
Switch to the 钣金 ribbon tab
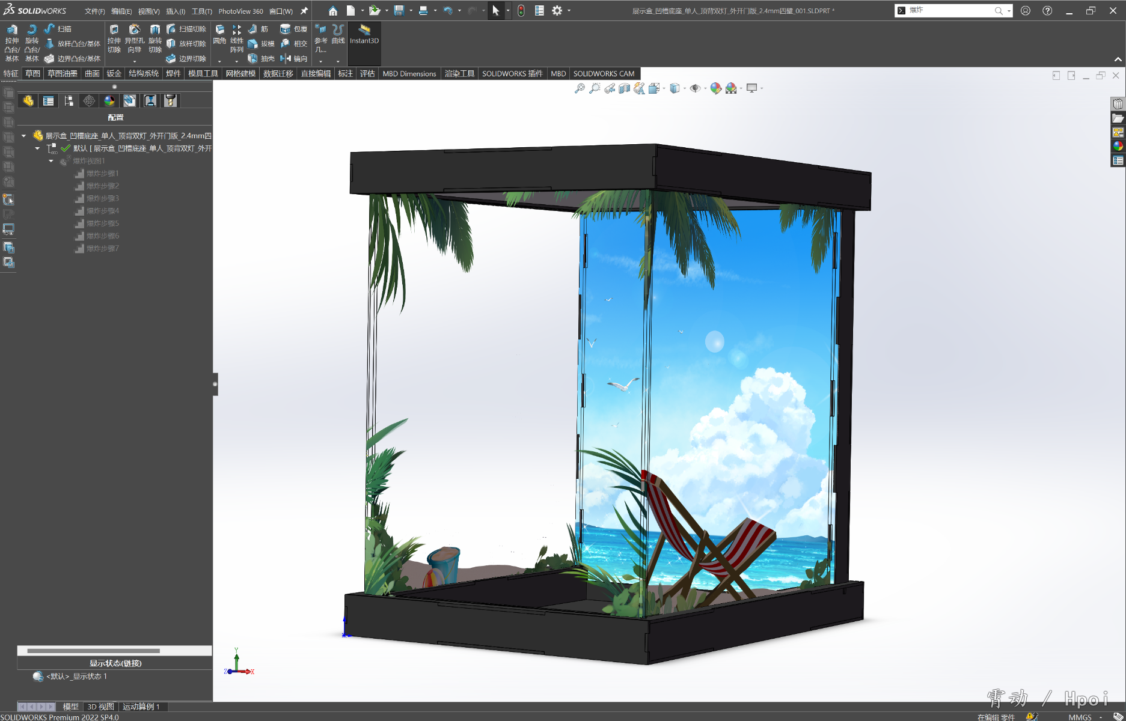(114, 73)
